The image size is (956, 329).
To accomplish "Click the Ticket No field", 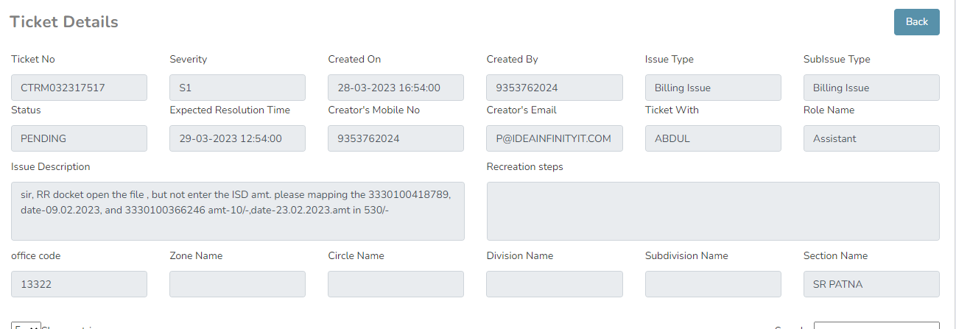I will pos(79,88).
